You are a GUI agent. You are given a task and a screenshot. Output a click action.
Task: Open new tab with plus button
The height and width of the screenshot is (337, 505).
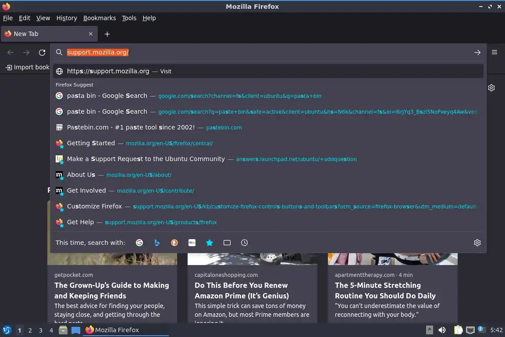[x=107, y=34]
